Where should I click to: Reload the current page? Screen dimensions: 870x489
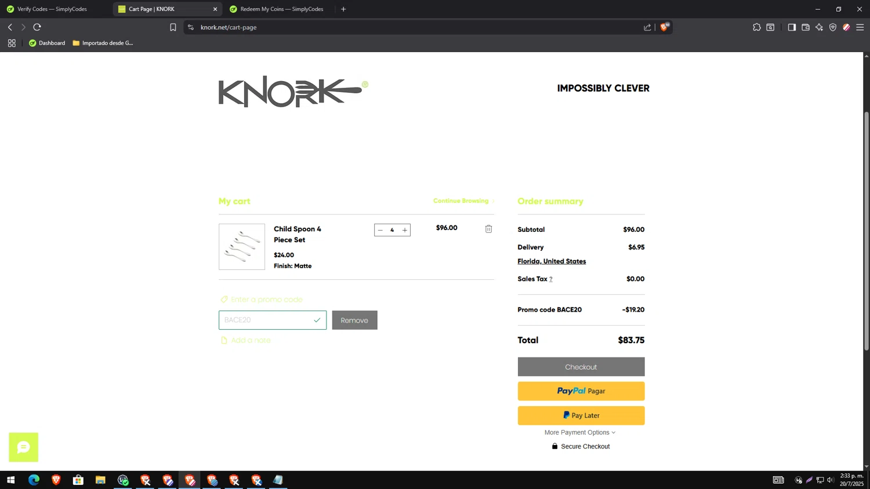37,27
